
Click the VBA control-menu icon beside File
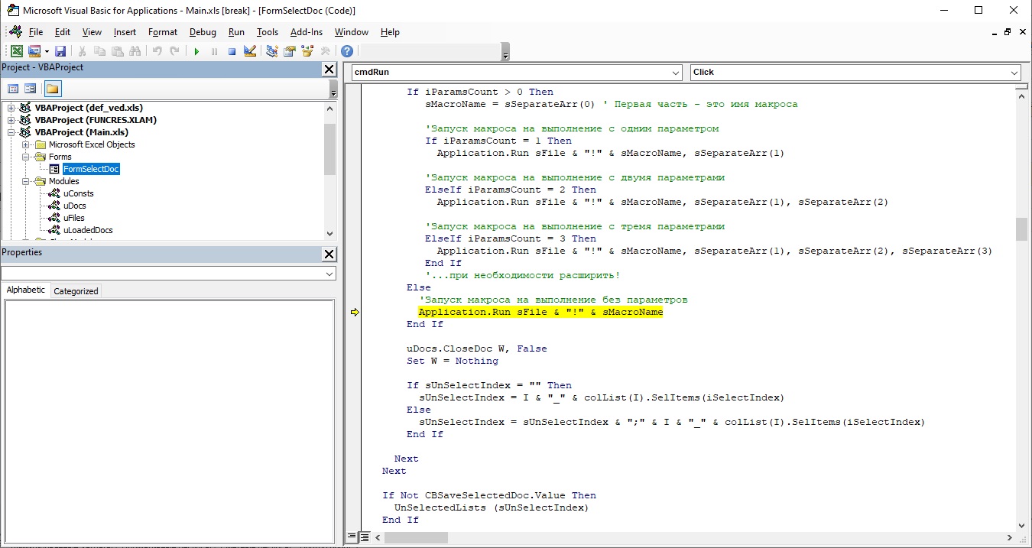(15, 32)
